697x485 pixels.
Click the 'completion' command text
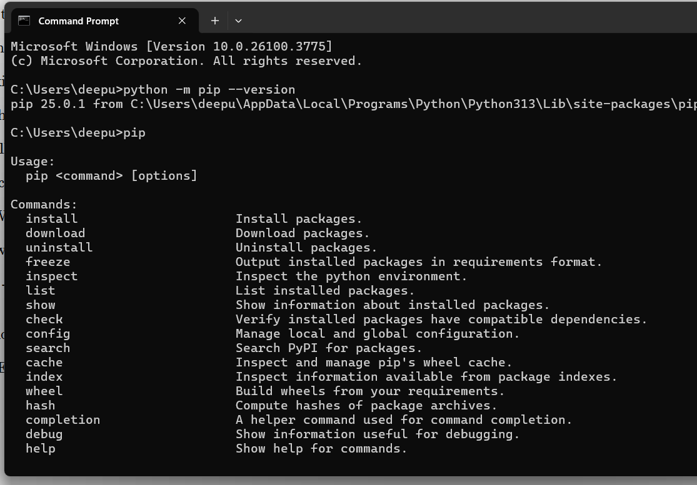(x=63, y=419)
